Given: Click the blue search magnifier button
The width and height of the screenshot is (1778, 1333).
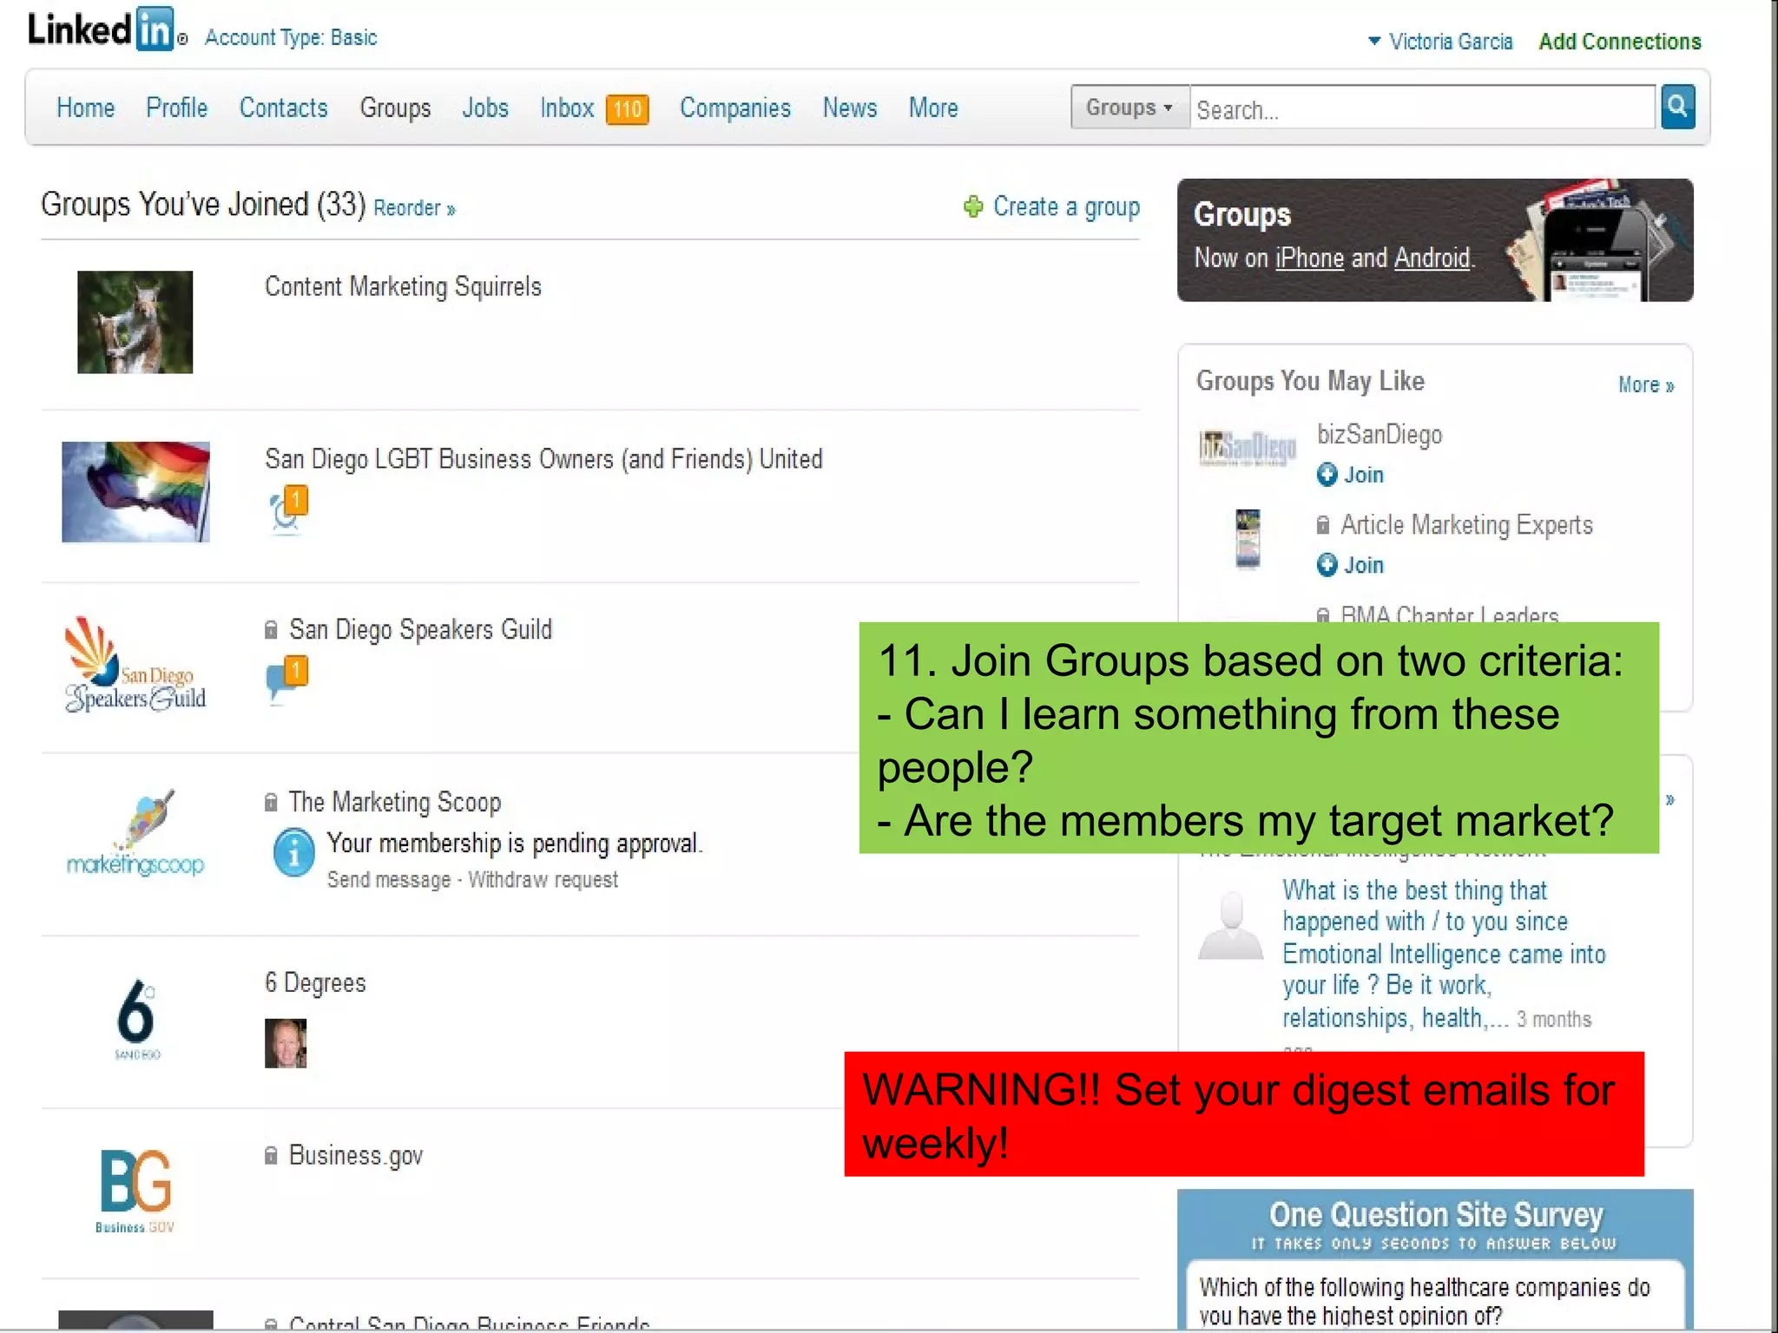Looking at the screenshot, I should click(x=1677, y=108).
